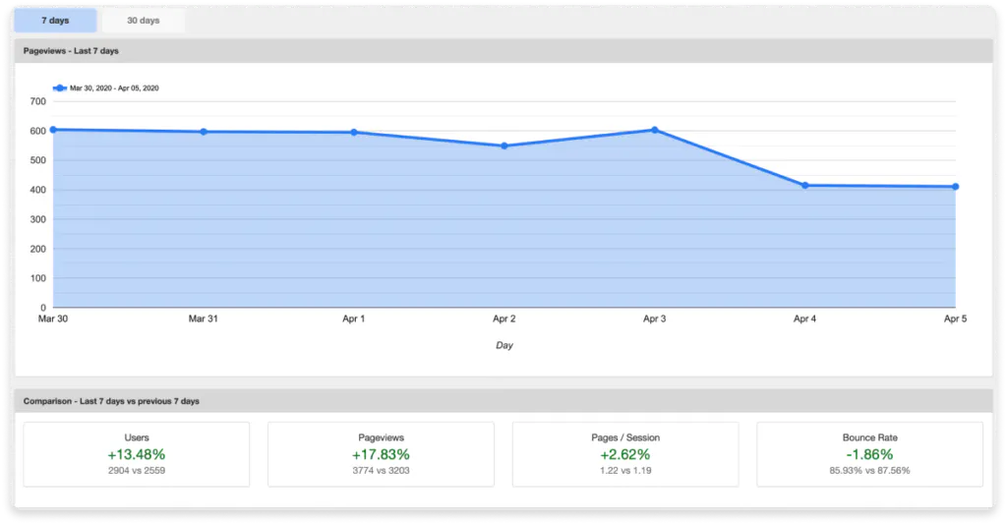The height and width of the screenshot is (525, 1007).
Task: Open the Users comparison card
Action: point(137,454)
